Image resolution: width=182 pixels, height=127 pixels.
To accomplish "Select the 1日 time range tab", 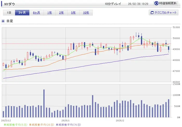I will 9,12.
